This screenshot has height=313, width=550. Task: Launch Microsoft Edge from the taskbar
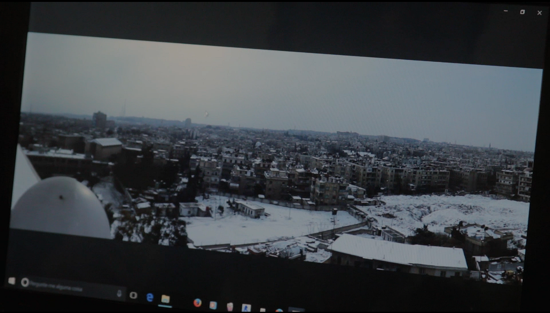150,297
